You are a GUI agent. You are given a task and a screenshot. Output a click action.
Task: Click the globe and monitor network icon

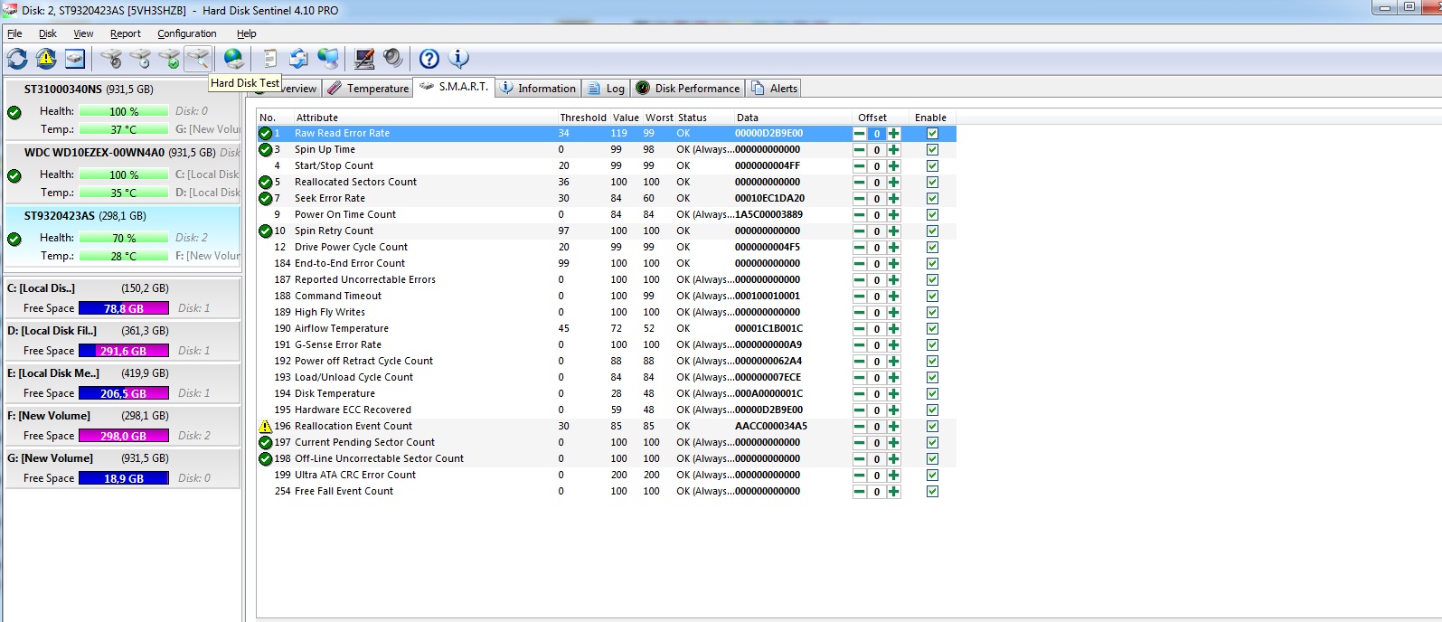327,59
